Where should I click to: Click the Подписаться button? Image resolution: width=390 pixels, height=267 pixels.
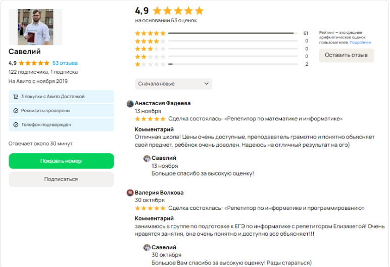(62, 179)
